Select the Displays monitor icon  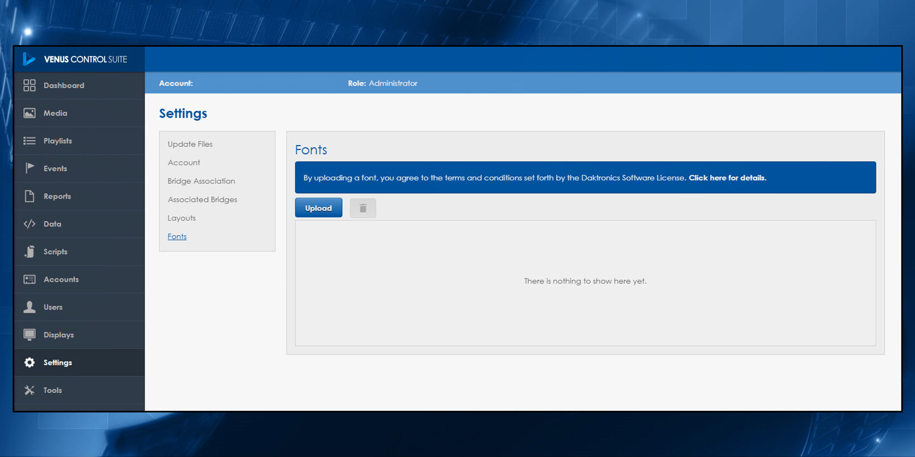click(x=29, y=334)
